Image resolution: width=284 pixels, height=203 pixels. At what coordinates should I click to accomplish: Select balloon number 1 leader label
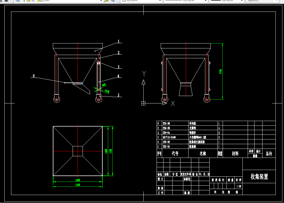point(119,41)
